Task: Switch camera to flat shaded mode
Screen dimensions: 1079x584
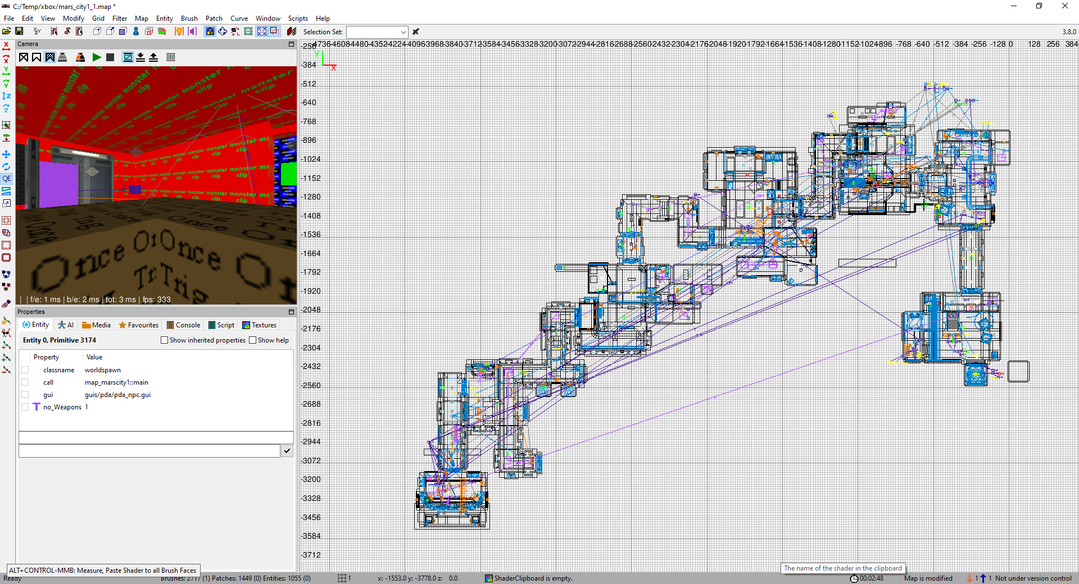Action: point(37,57)
